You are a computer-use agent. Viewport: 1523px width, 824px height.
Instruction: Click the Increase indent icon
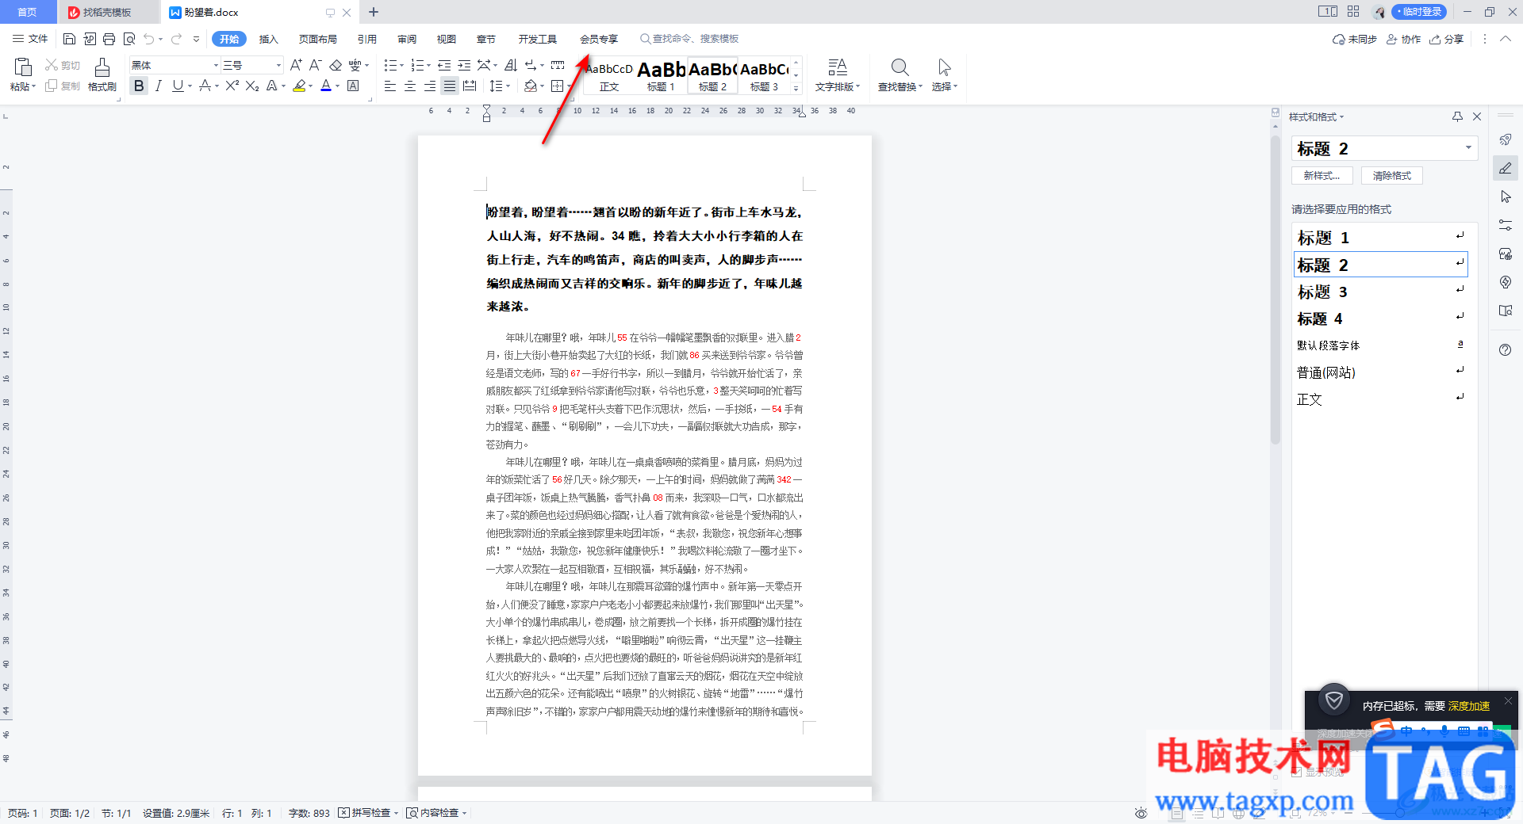click(464, 65)
